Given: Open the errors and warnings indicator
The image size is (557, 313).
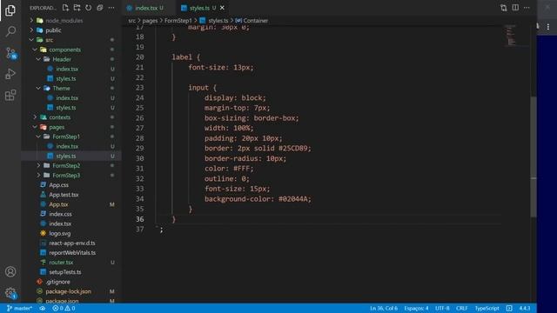Looking at the screenshot, I should (64, 308).
